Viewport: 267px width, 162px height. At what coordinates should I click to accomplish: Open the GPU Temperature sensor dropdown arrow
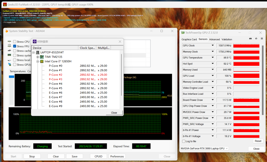tap(212, 58)
